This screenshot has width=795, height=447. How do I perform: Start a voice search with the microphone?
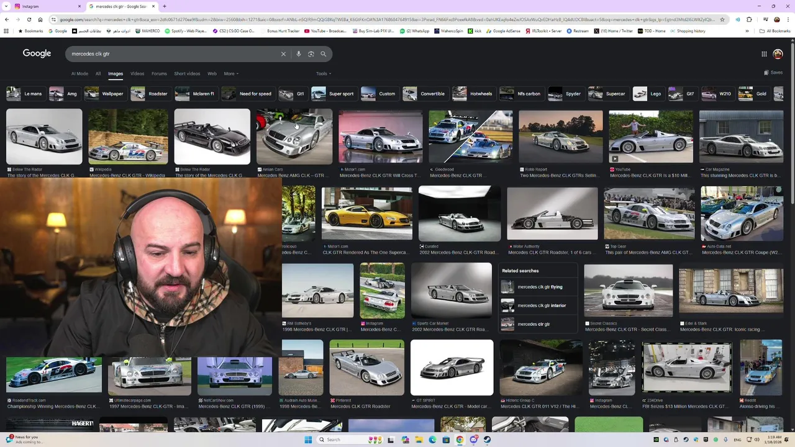(299, 54)
